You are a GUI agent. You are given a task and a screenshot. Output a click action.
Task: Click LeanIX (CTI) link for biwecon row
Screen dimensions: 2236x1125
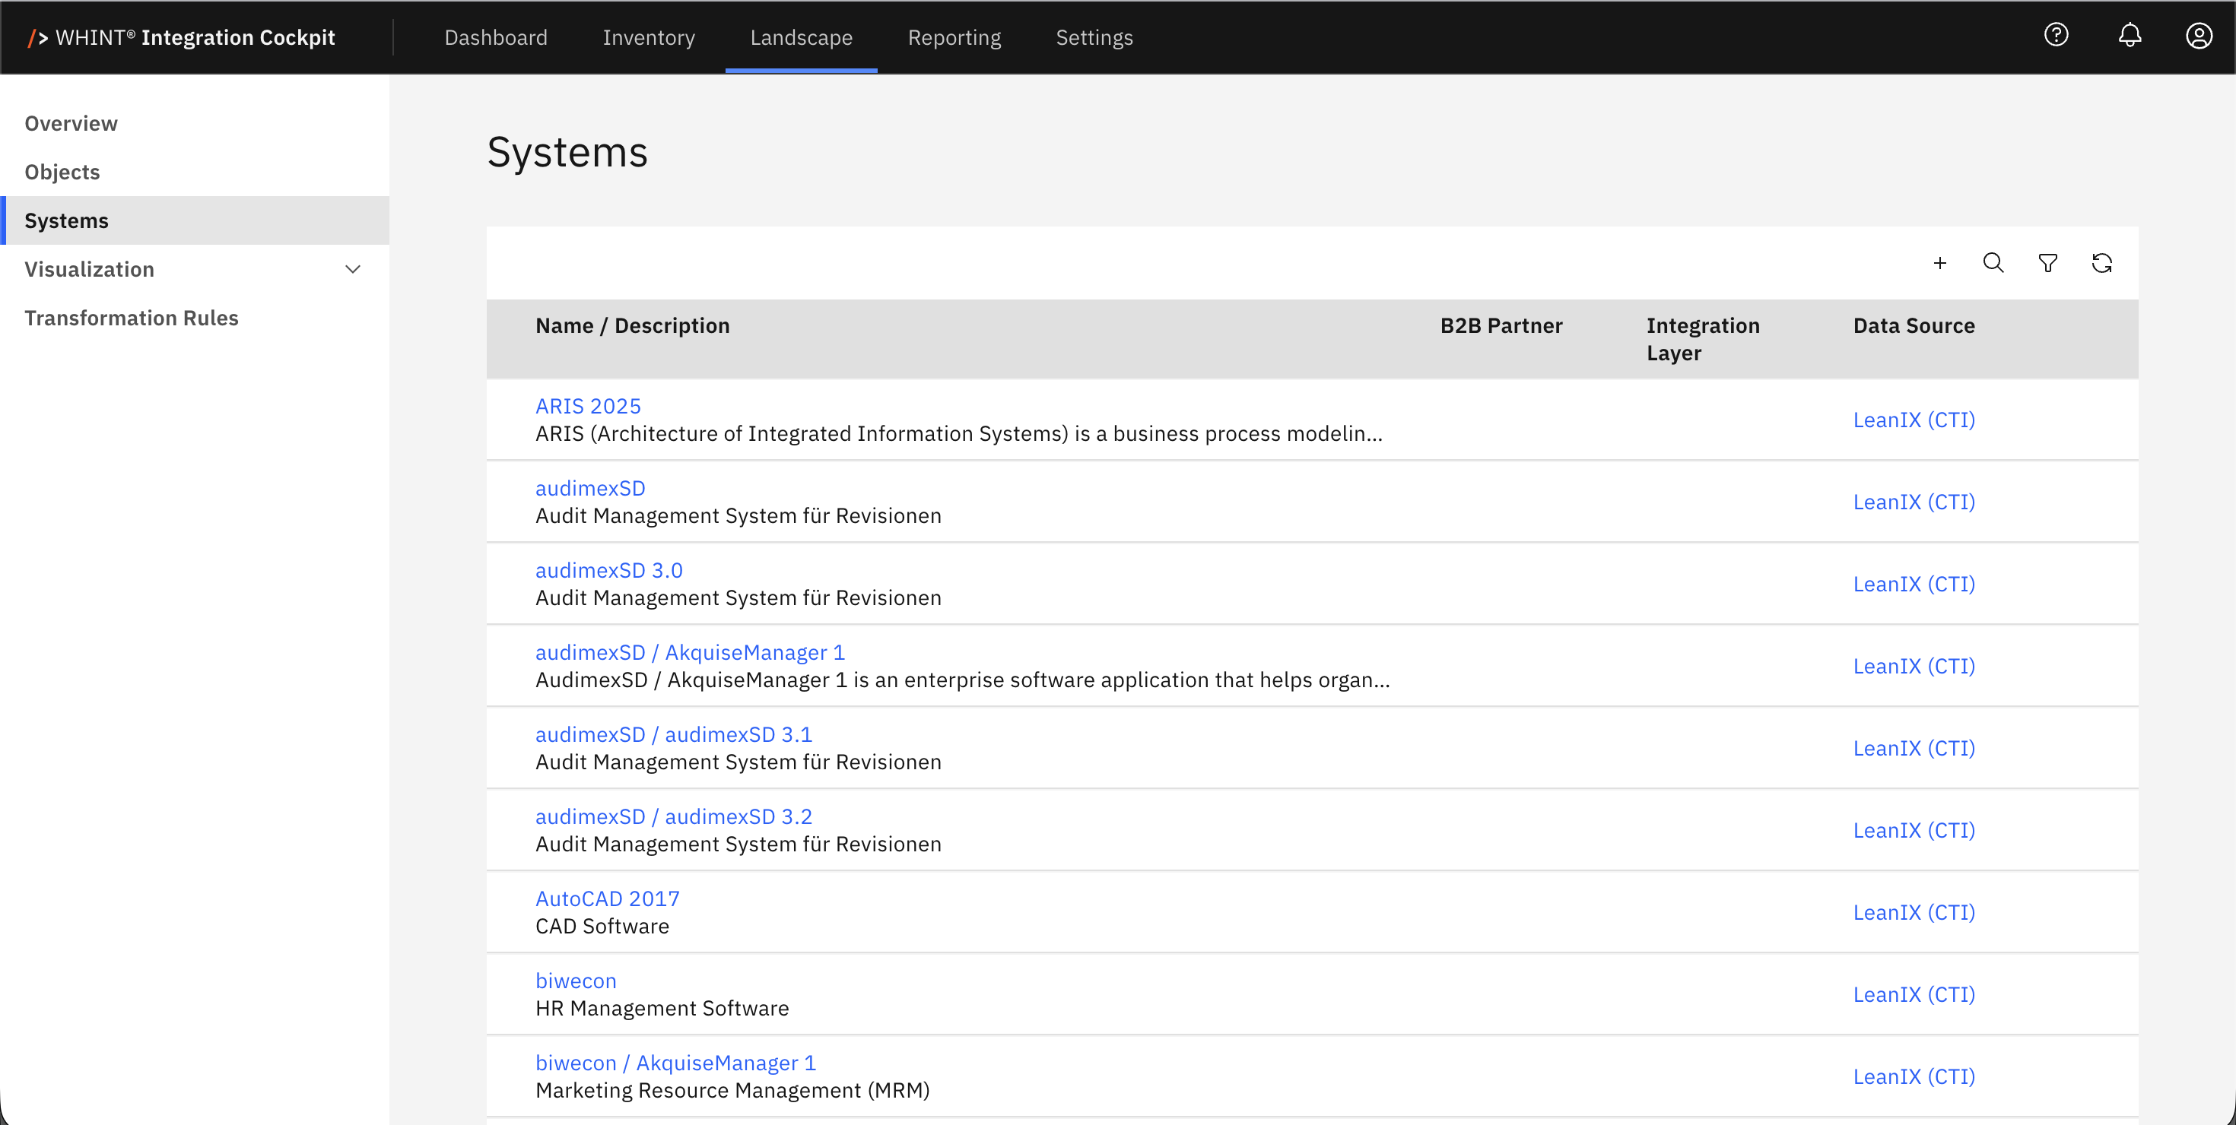[1913, 994]
